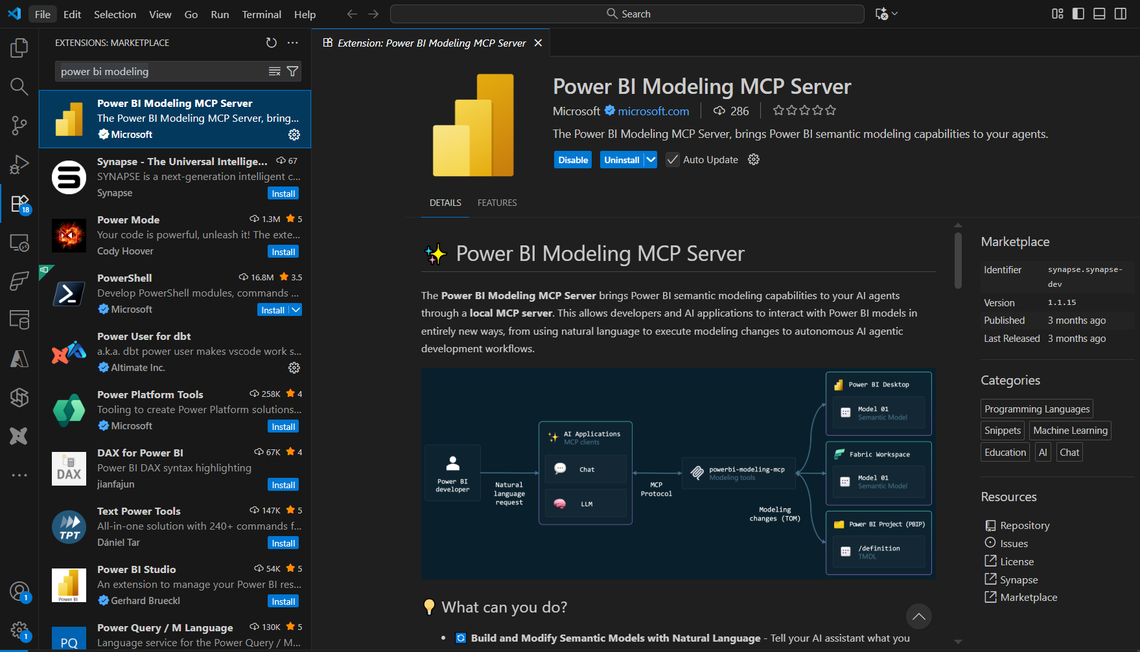Open the microsoft.com publisher link

(653, 111)
